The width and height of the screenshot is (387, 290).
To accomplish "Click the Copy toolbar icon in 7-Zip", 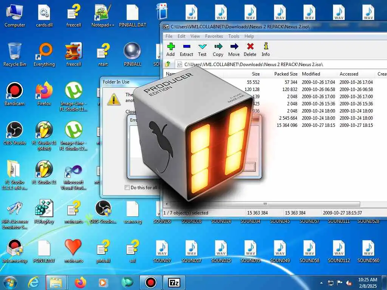I will pyautogui.click(x=218, y=49).
